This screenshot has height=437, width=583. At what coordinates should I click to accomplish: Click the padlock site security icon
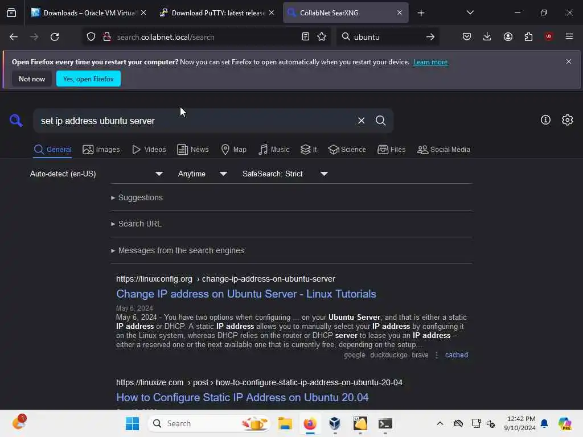107,37
